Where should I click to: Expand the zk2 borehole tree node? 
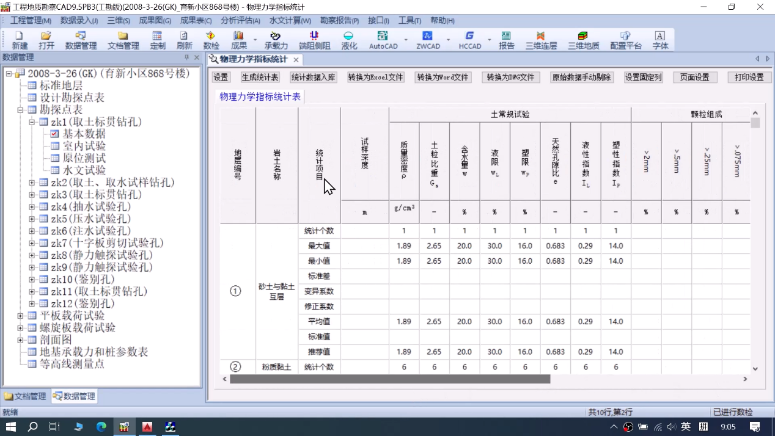[x=32, y=183]
